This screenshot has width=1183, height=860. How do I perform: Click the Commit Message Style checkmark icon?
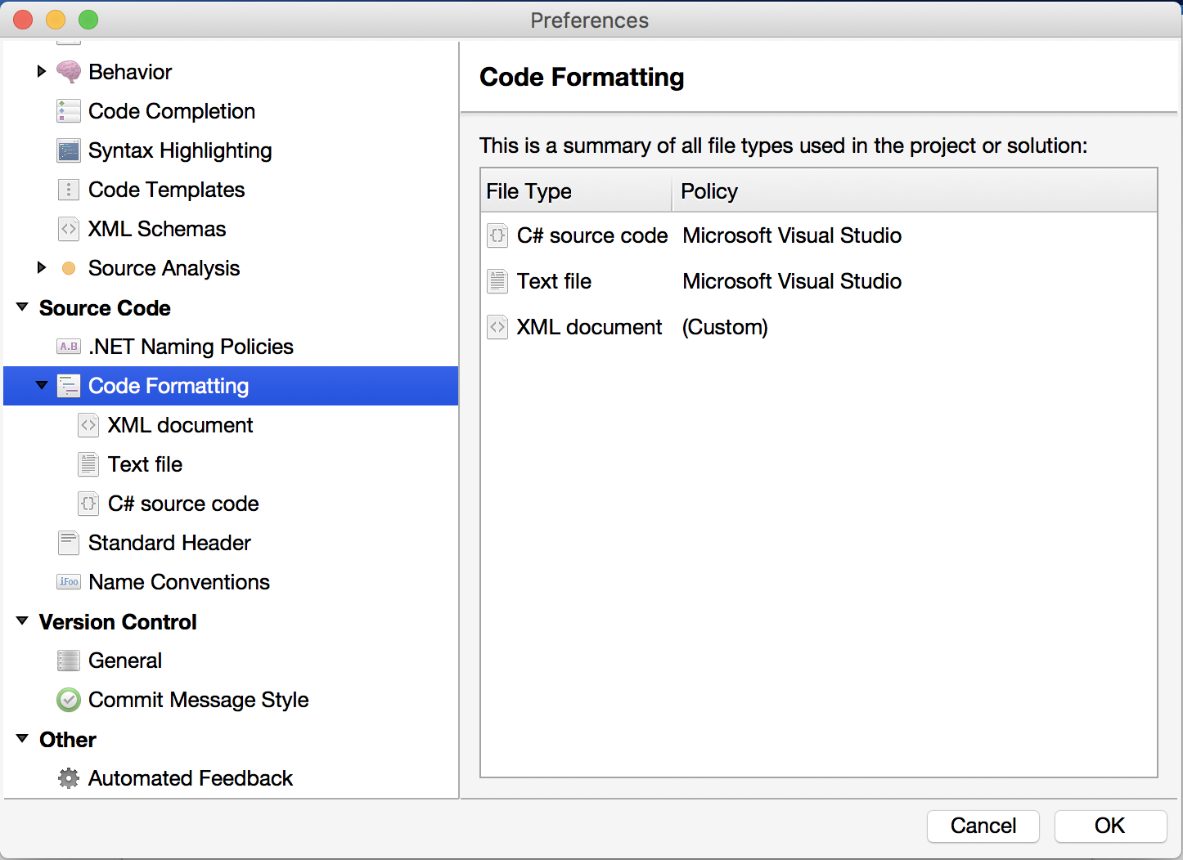[x=69, y=700]
